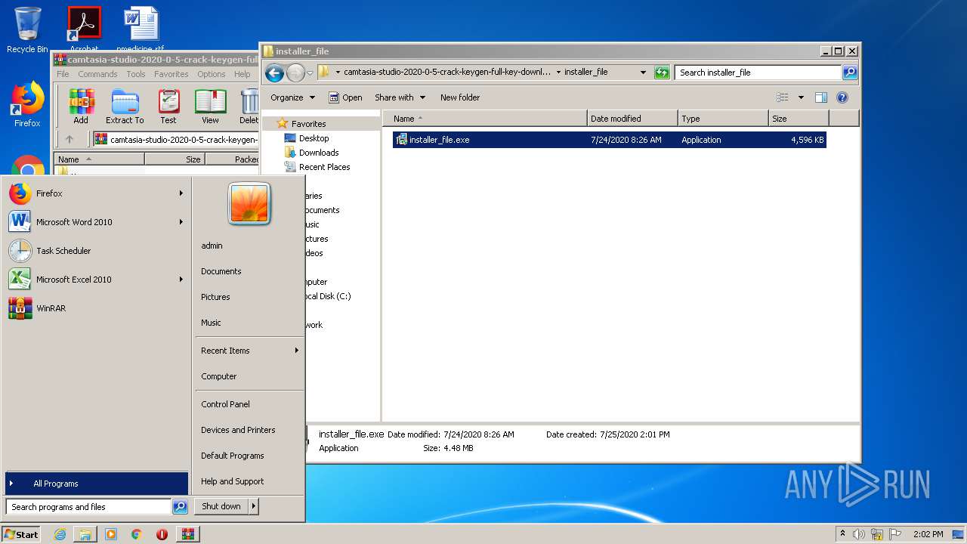Open the Recycle Bin desktop icon

27,30
